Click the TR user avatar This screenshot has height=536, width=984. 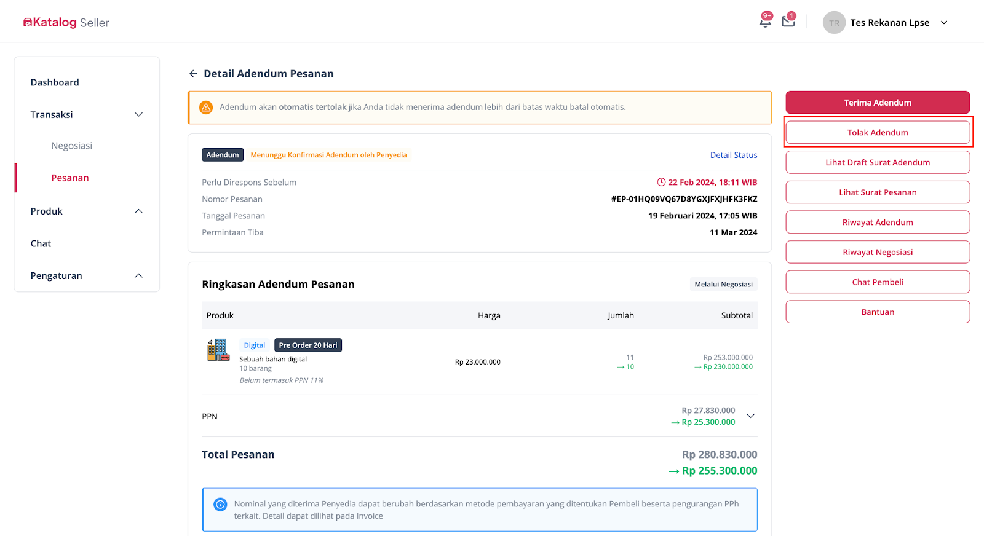tap(834, 23)
